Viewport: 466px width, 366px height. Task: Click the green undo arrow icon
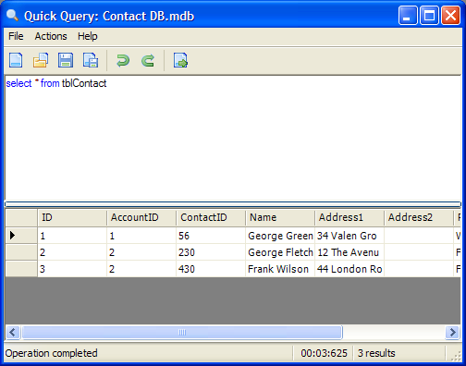123,60
